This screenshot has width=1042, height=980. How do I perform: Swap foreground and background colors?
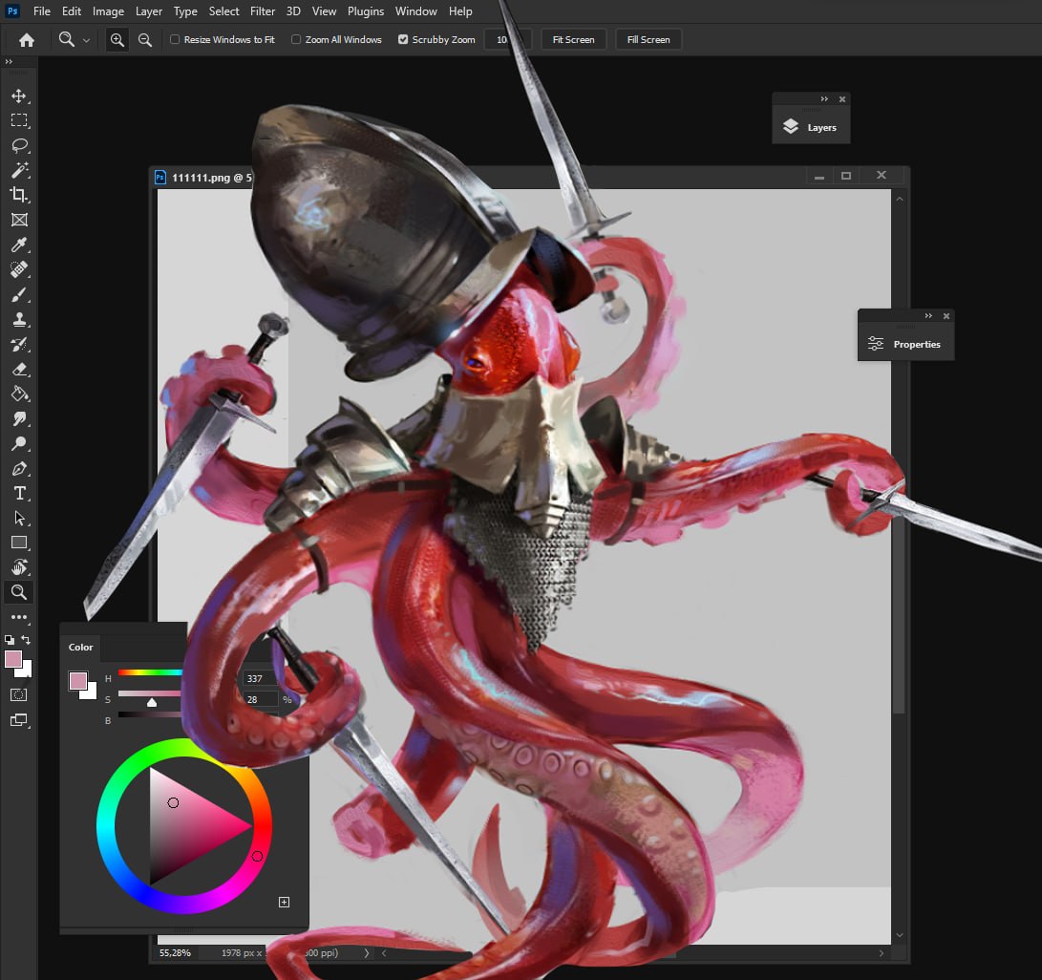26,639
